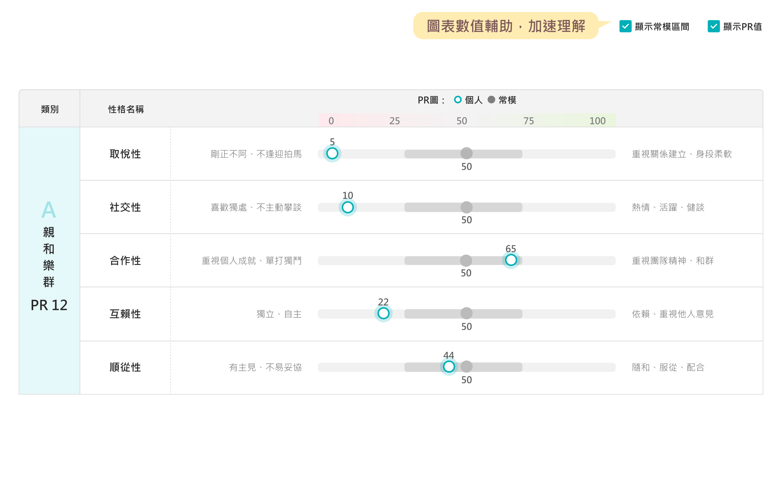Click the 100 label on PR scale
This screenshot has height=484, width=782.
coord(597,121)
